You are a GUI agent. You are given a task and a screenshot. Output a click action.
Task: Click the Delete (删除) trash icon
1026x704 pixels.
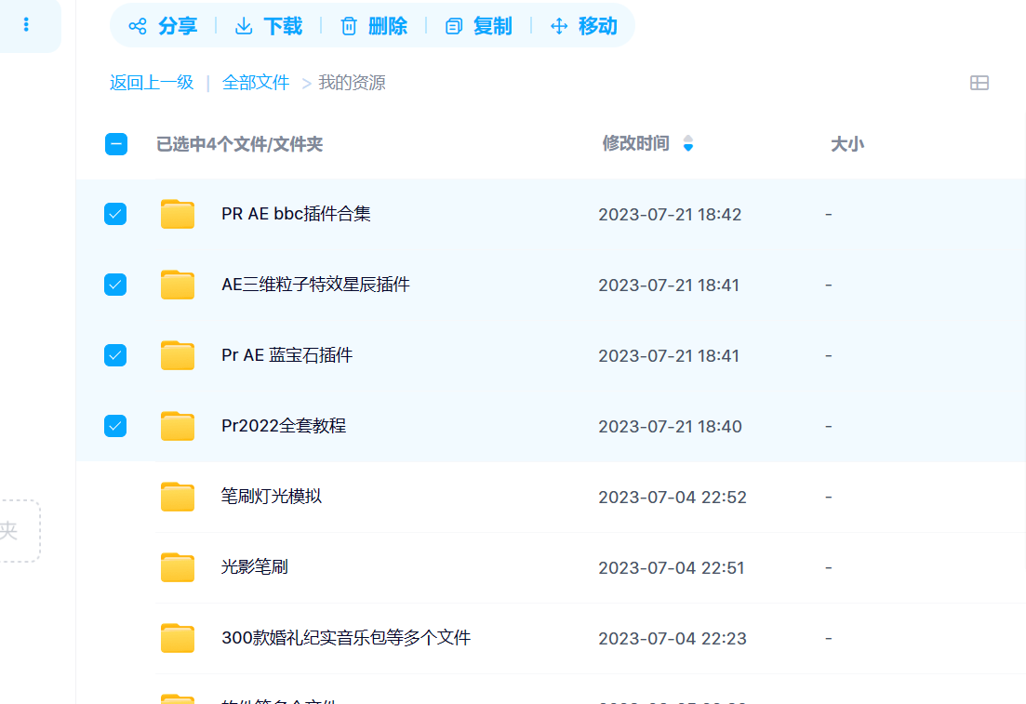pyautogui.click(x=349, y=26)
